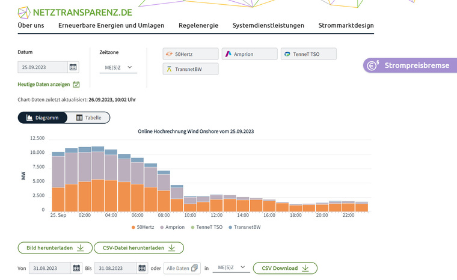Expand the Zeitzone dropdown

118,68
